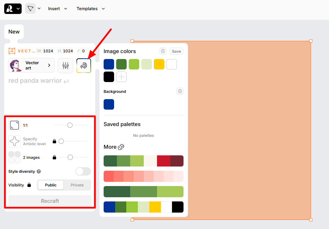This screenshot has height=229, width=329.
Task: Click the chevron beside the Recraft logo
Action: [x=18, y=9]
